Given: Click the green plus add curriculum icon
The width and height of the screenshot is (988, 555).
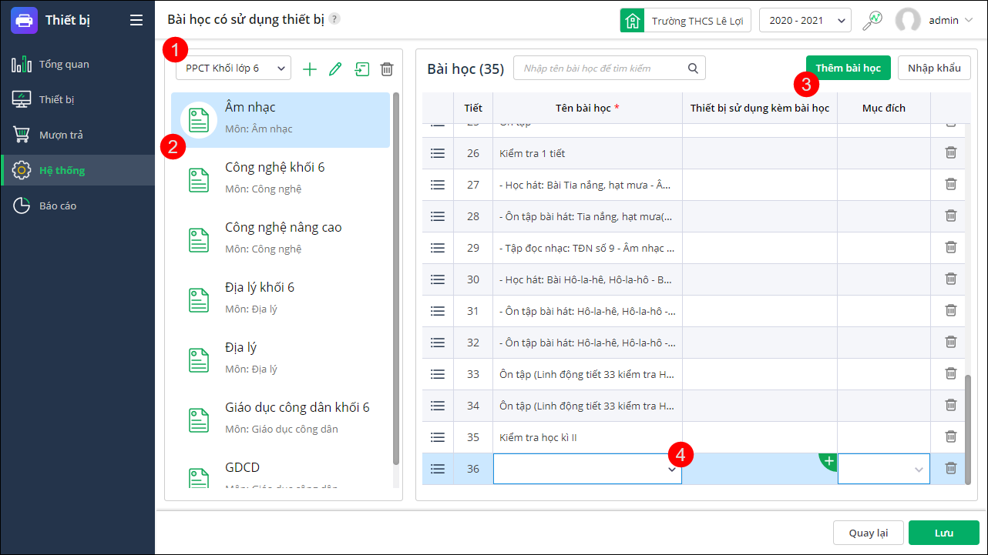Looking at the screenshot, I should (310, 69).
